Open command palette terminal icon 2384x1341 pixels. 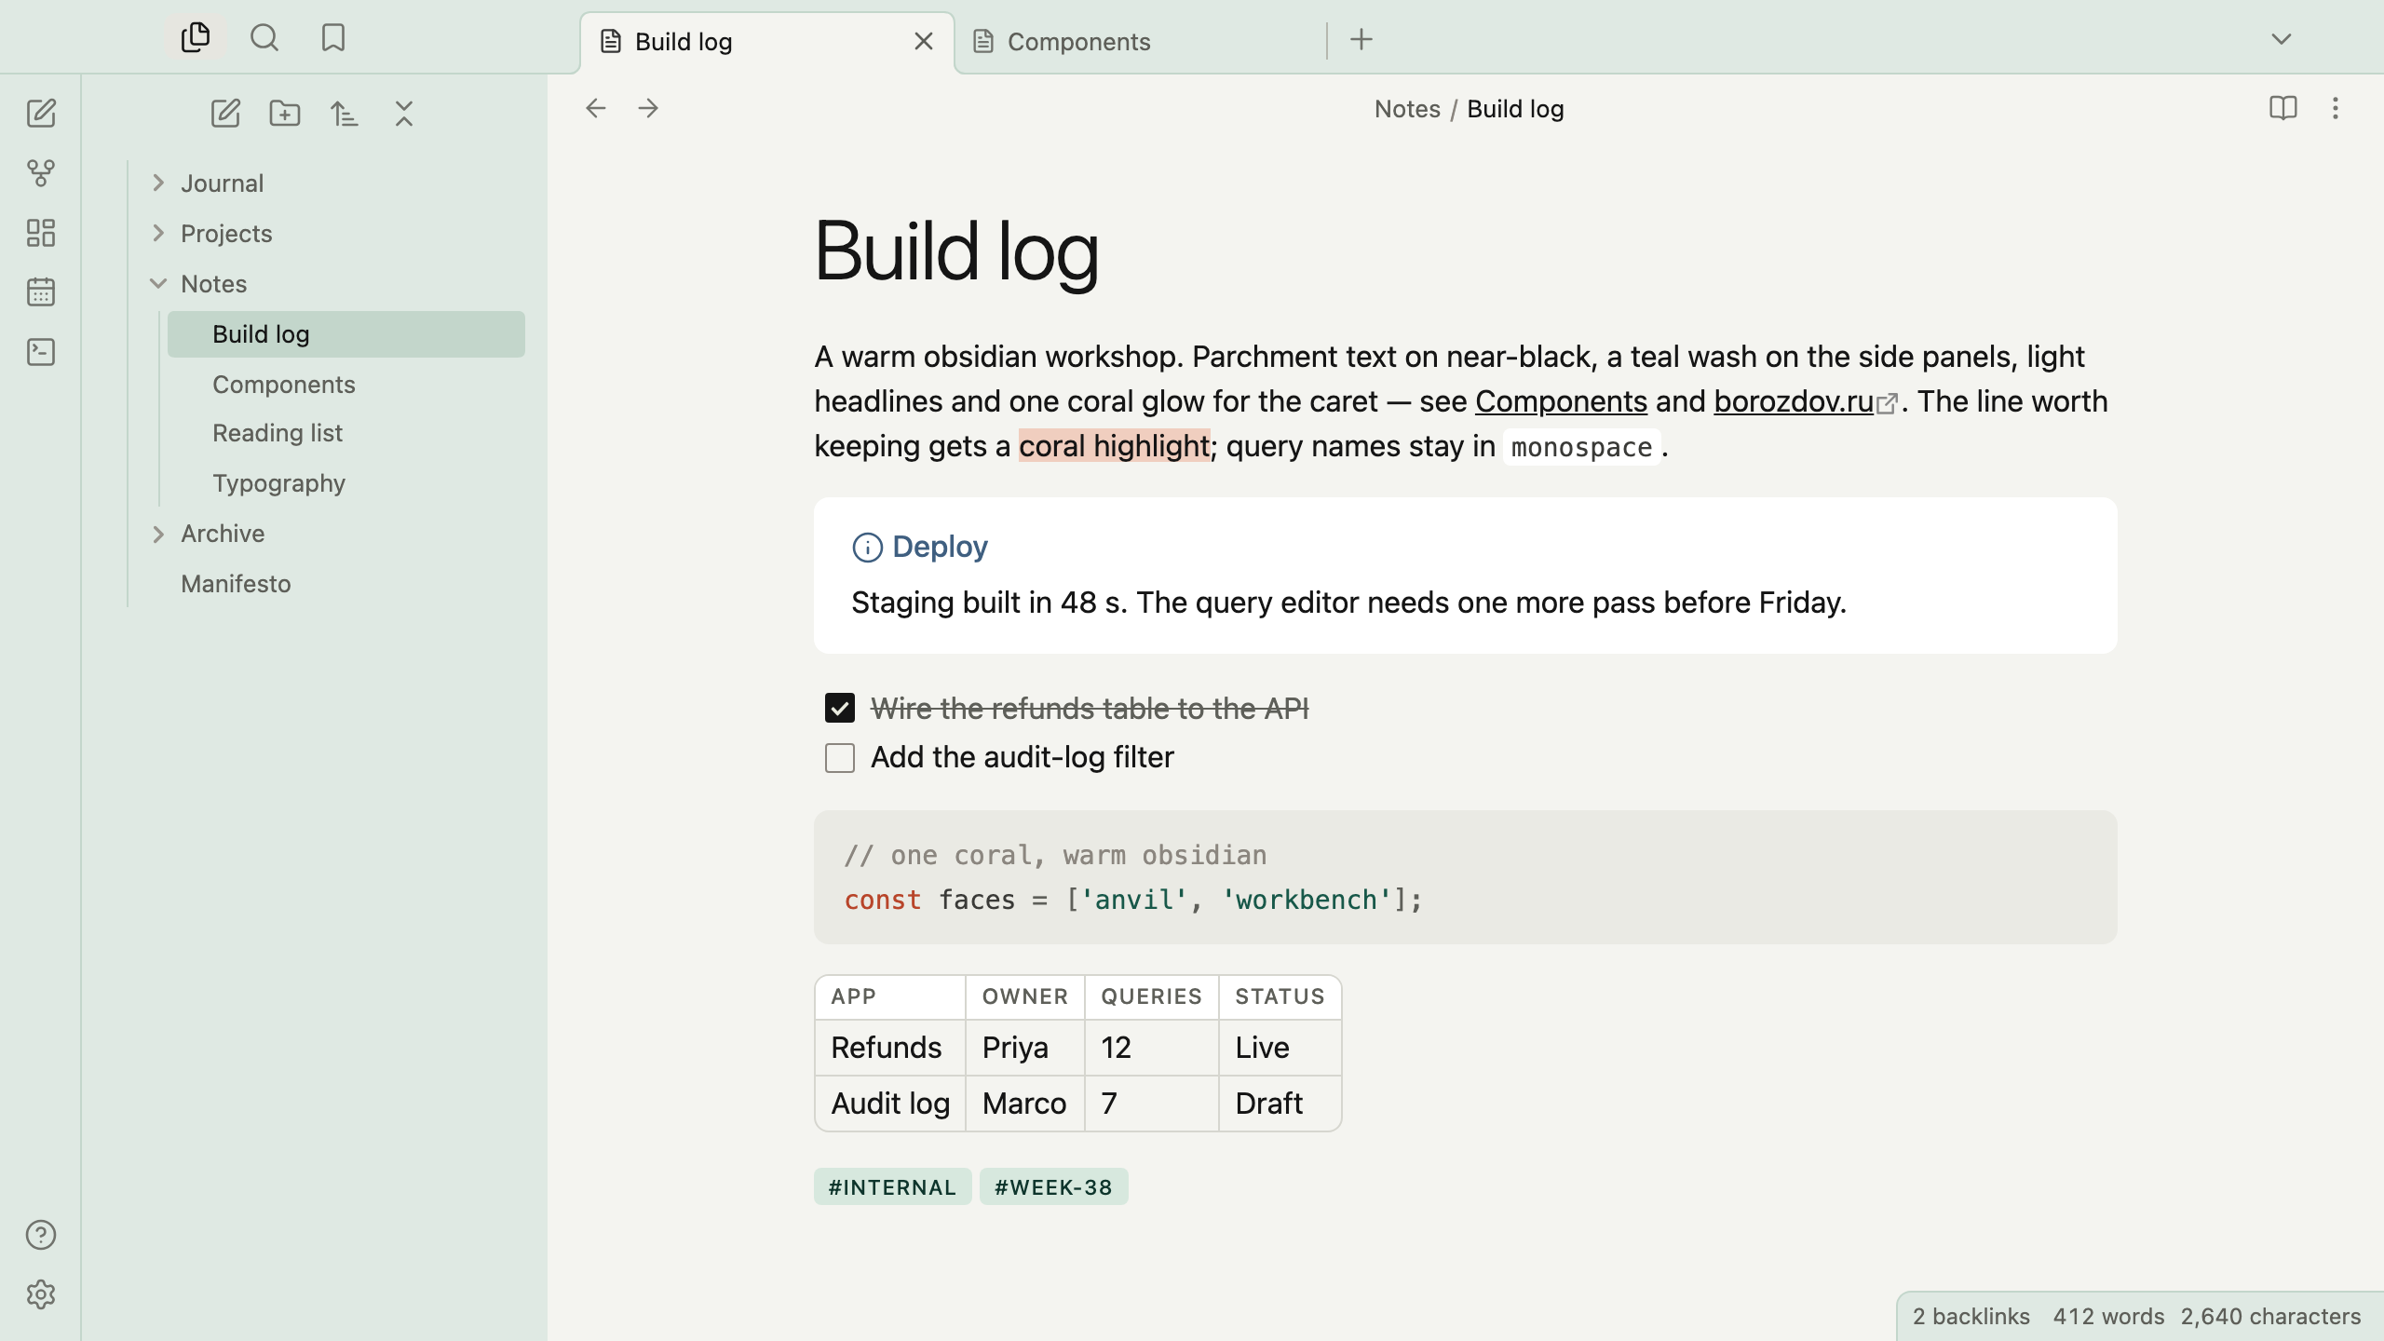41,352
